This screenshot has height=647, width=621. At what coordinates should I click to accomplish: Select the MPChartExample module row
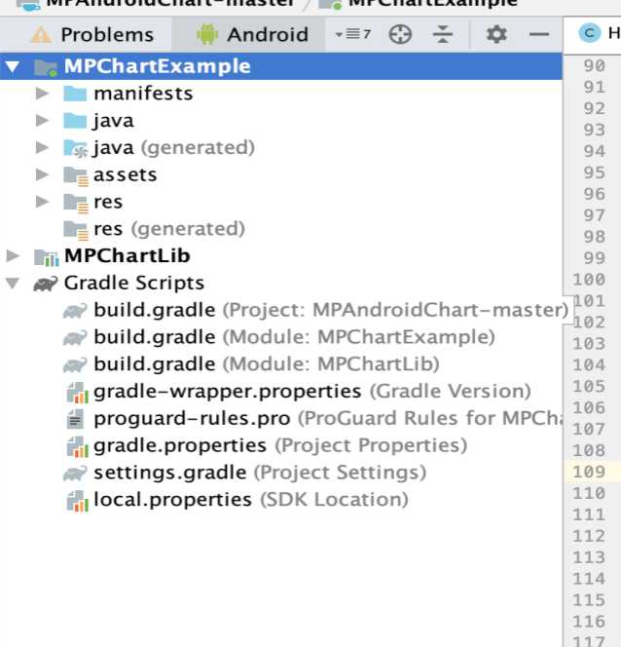[281, 66]
